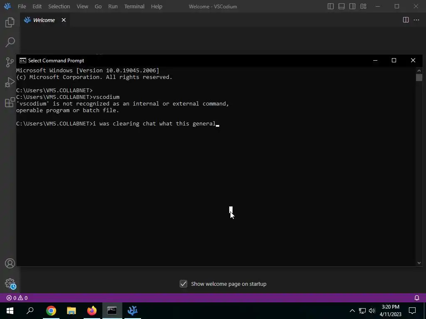This screenshot has height=319, width=426.
Task: Launch Firefox from the taskbar
Action: [x=92, y=311]
